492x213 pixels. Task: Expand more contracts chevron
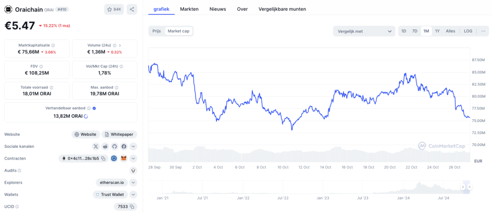(134, 158)
